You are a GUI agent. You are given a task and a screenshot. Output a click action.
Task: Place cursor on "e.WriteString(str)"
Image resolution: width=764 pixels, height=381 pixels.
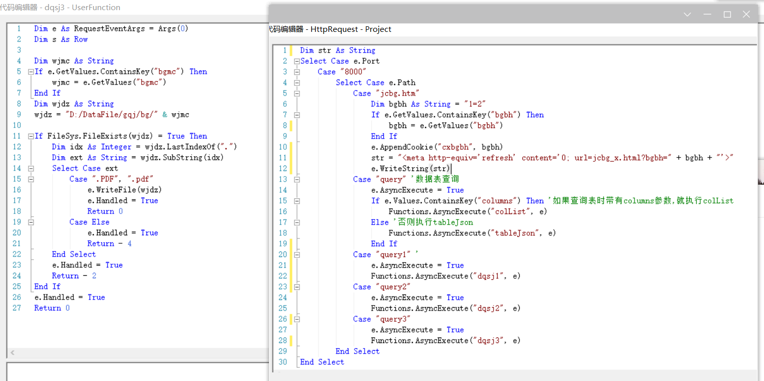[411, 168]
